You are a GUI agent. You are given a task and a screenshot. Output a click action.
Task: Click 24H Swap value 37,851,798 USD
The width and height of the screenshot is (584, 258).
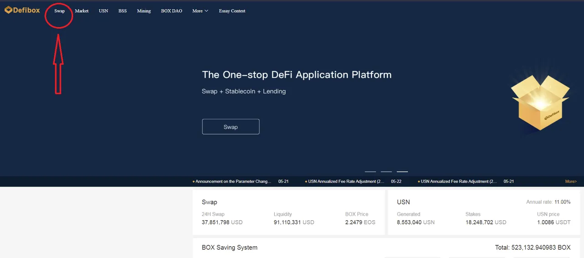click(222, 222)
